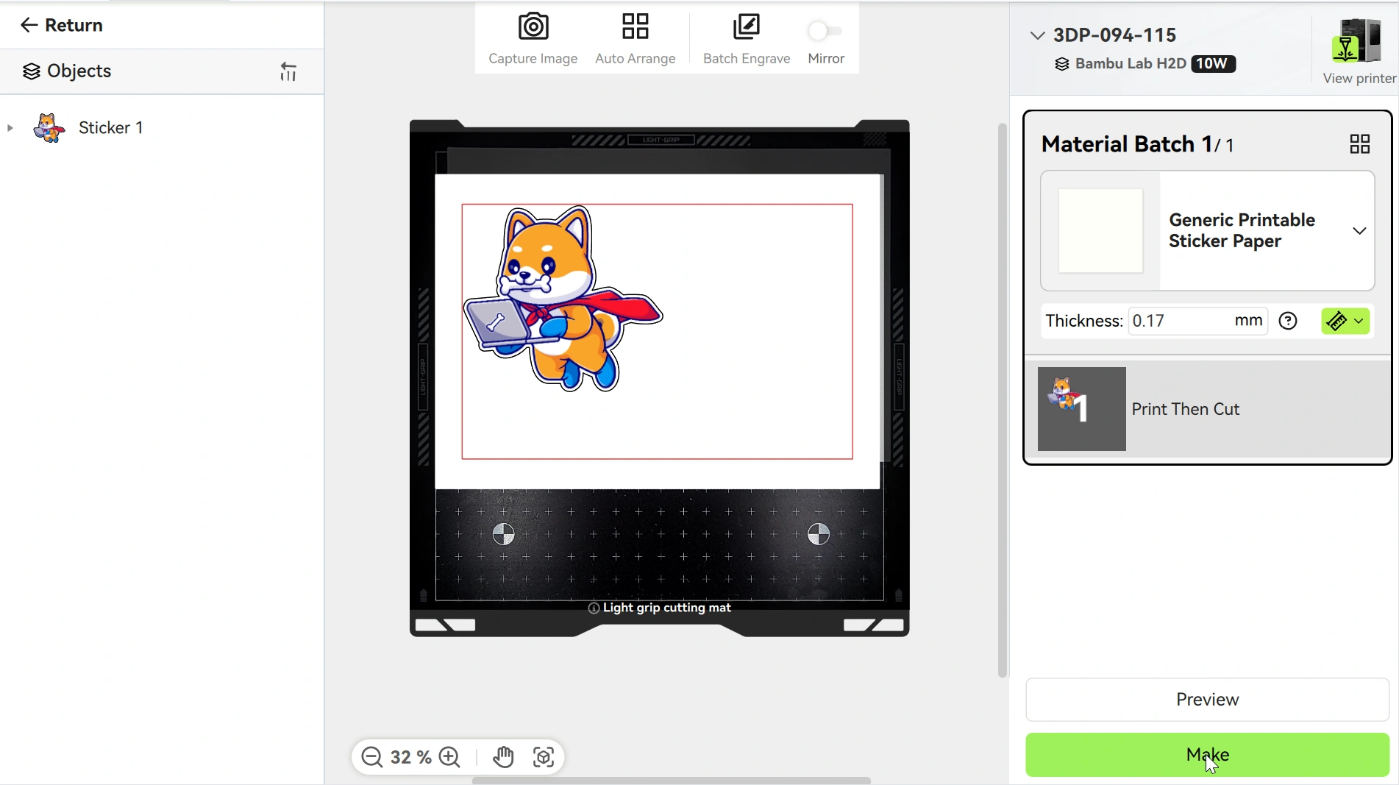This screenshot has height=785, width=1399.
Task: Click the canvas horizontal scrollbar
Action: coord(671,781)
